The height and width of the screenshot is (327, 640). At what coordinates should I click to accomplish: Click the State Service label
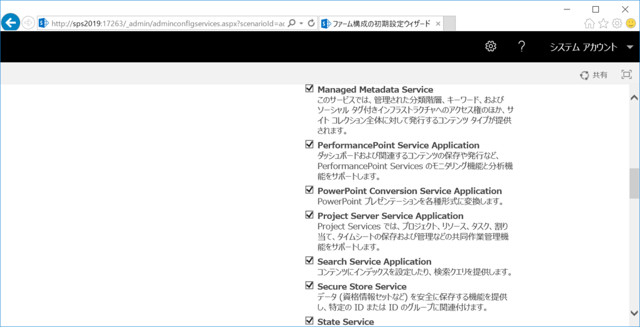(345, 322)
